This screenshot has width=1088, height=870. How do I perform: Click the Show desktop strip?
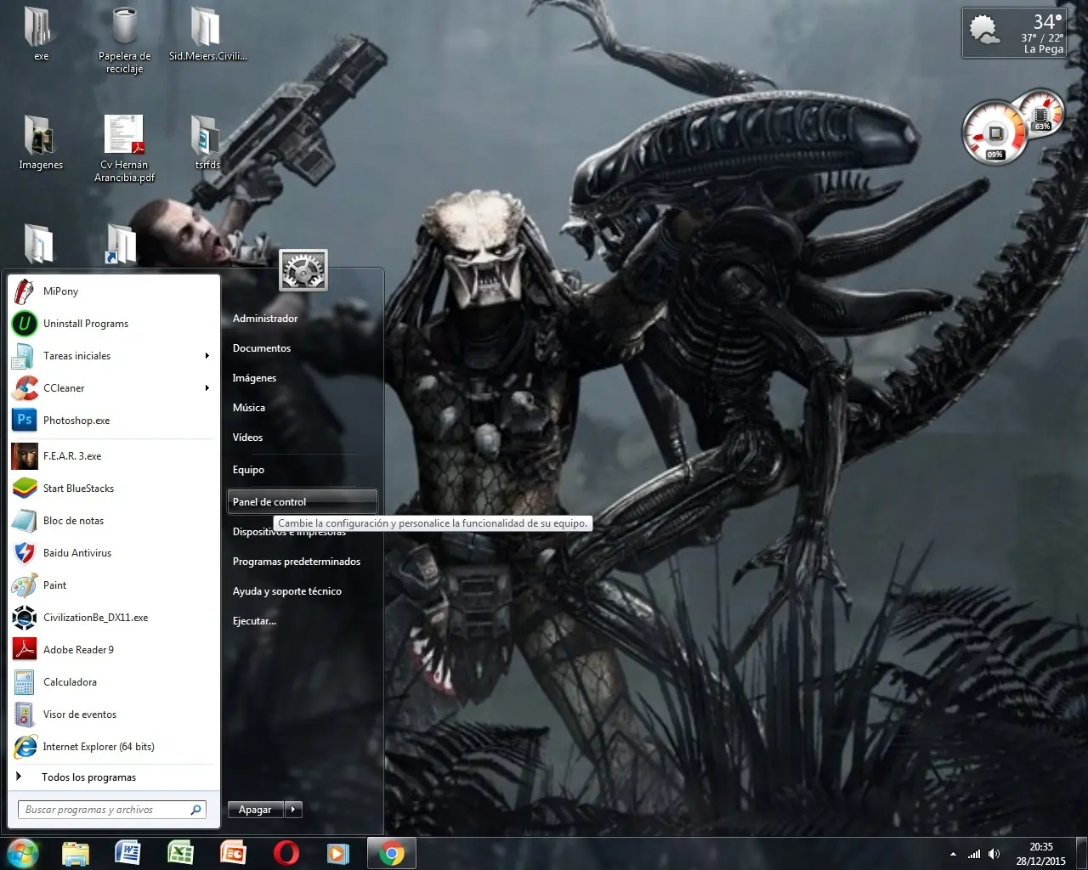[x=1081, y=853]
